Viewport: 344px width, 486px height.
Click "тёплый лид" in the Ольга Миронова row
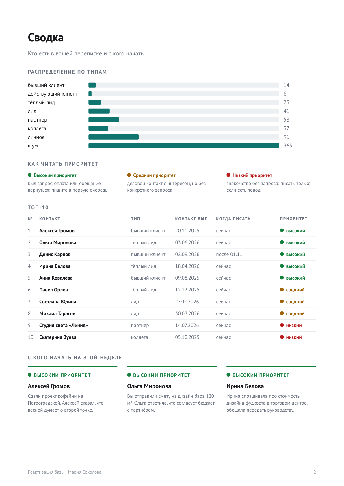pos(144,243)
